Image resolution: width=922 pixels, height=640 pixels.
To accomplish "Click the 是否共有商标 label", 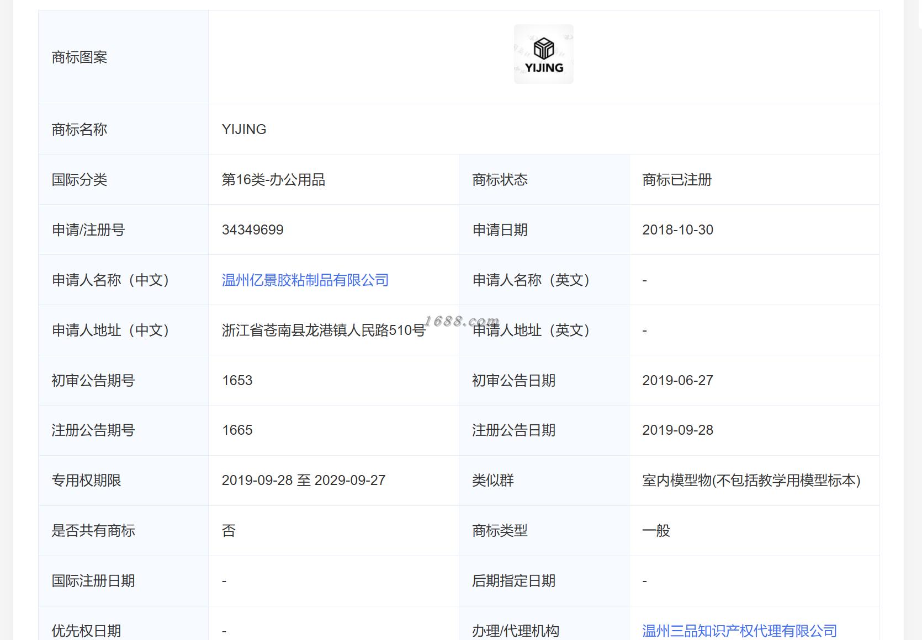I will [x=93, y=531].
